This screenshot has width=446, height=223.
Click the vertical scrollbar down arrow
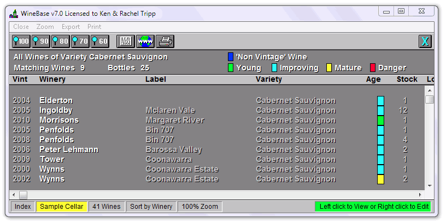coord(430,186)
